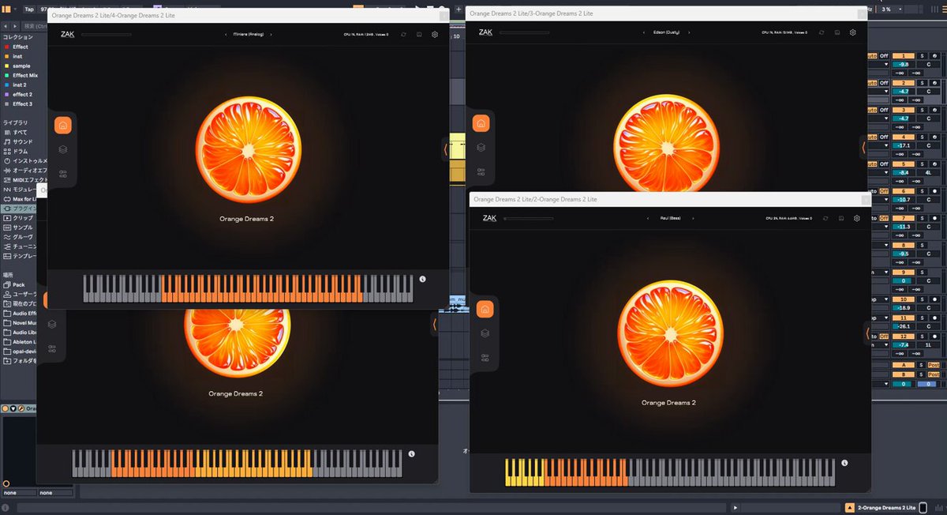947x515 pixels.
Task: Click ZAK logo in 4-Orange Dreams window
Action: (67, 34)
